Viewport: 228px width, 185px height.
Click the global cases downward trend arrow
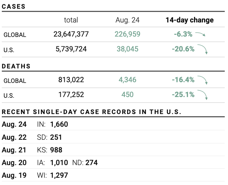point(200,34)
